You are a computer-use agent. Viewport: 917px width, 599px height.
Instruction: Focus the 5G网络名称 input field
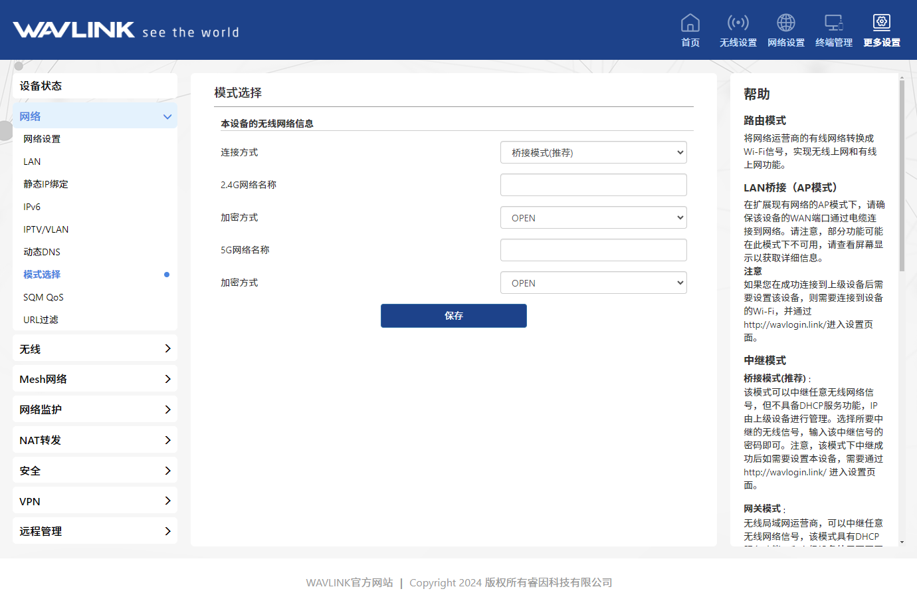tap(593, 251)
